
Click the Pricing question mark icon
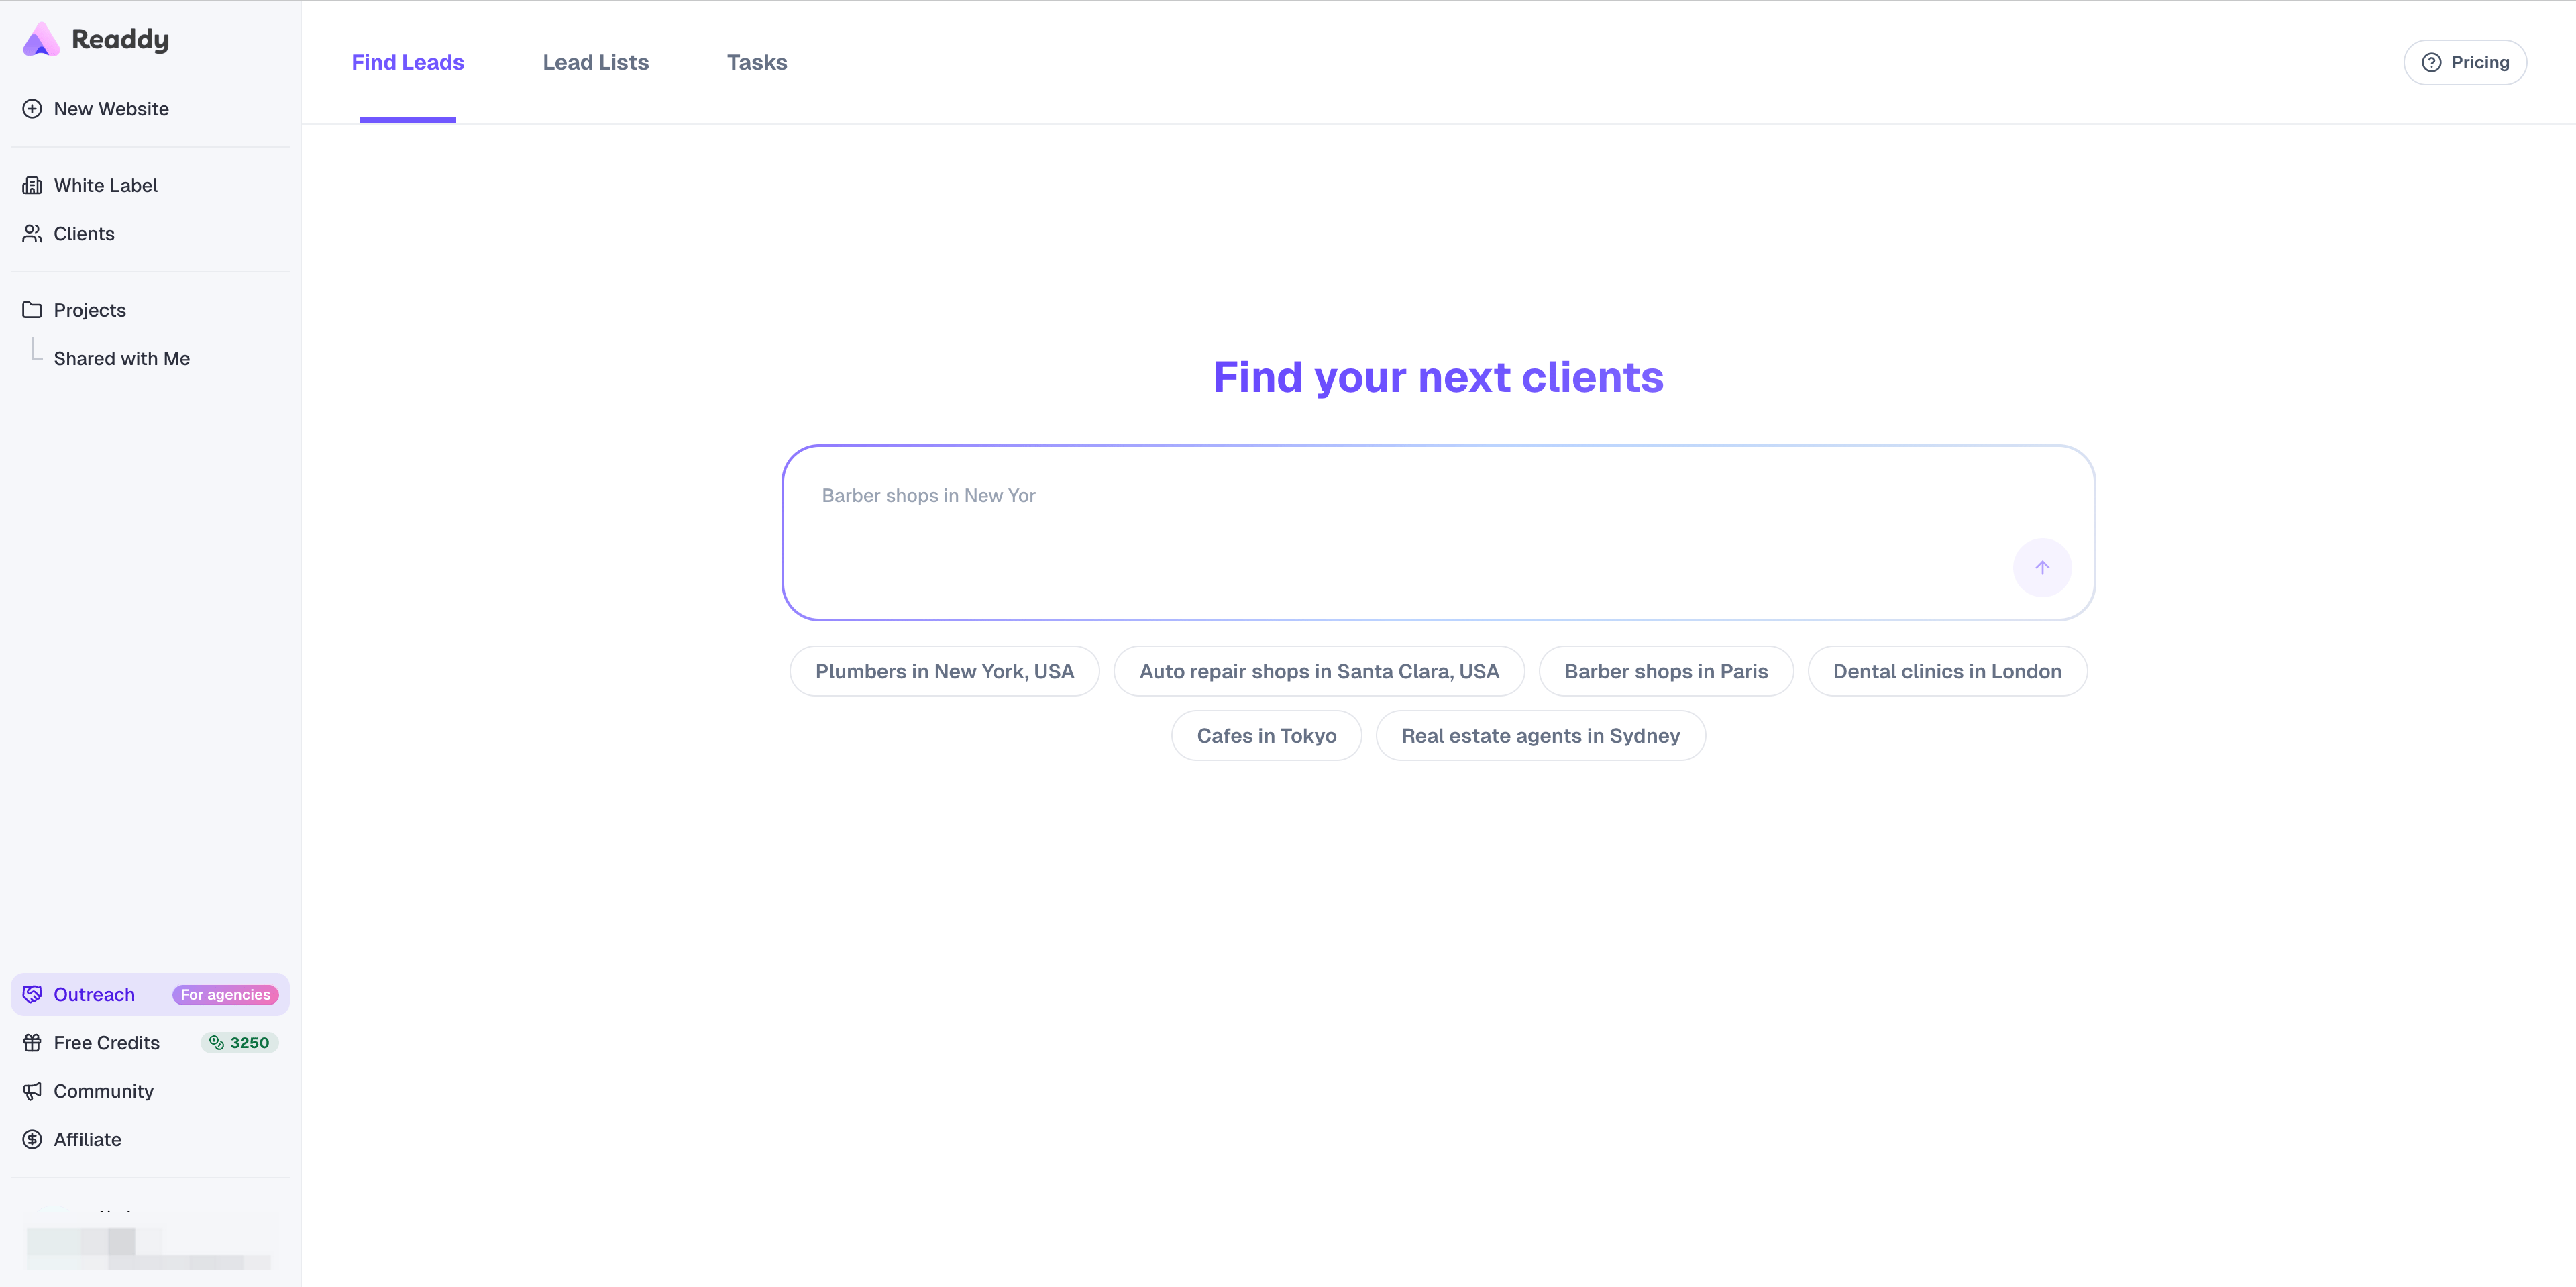click(x=2431, y=62)
